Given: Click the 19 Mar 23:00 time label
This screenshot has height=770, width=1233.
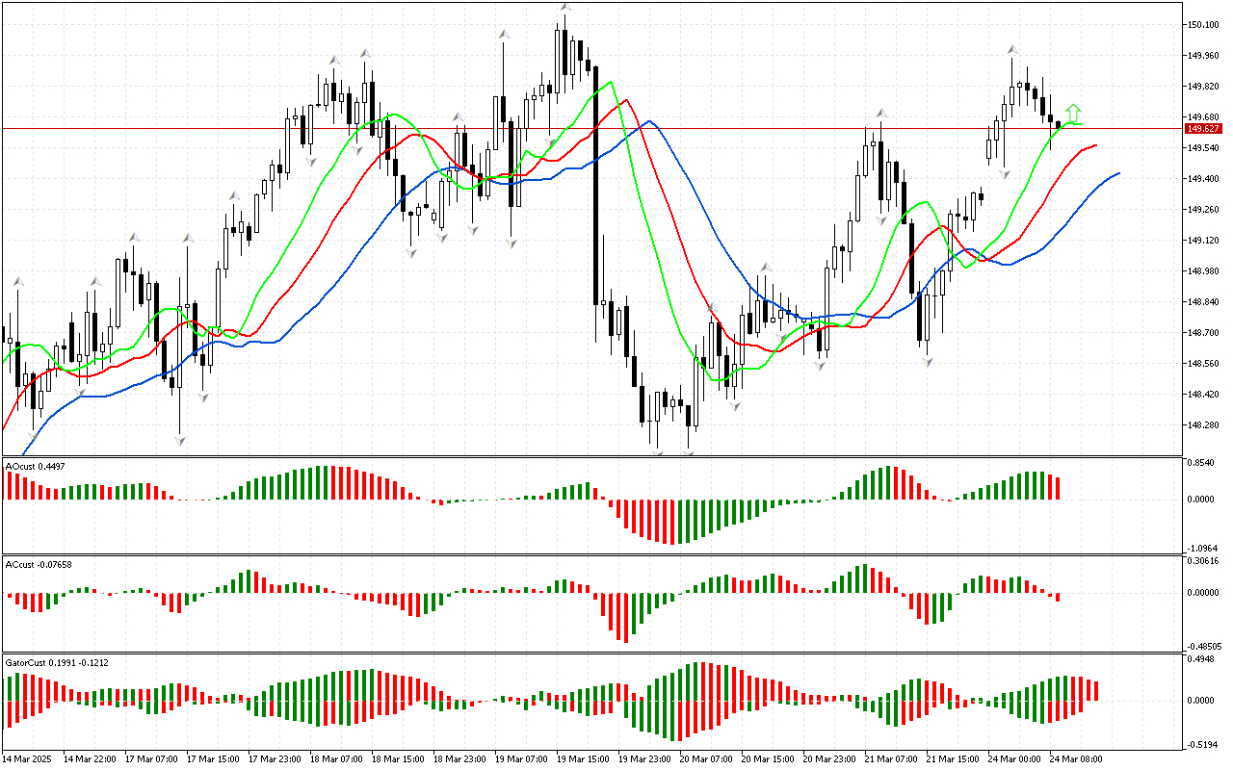Looking at the screenshot, I should [x=644, y=759].
